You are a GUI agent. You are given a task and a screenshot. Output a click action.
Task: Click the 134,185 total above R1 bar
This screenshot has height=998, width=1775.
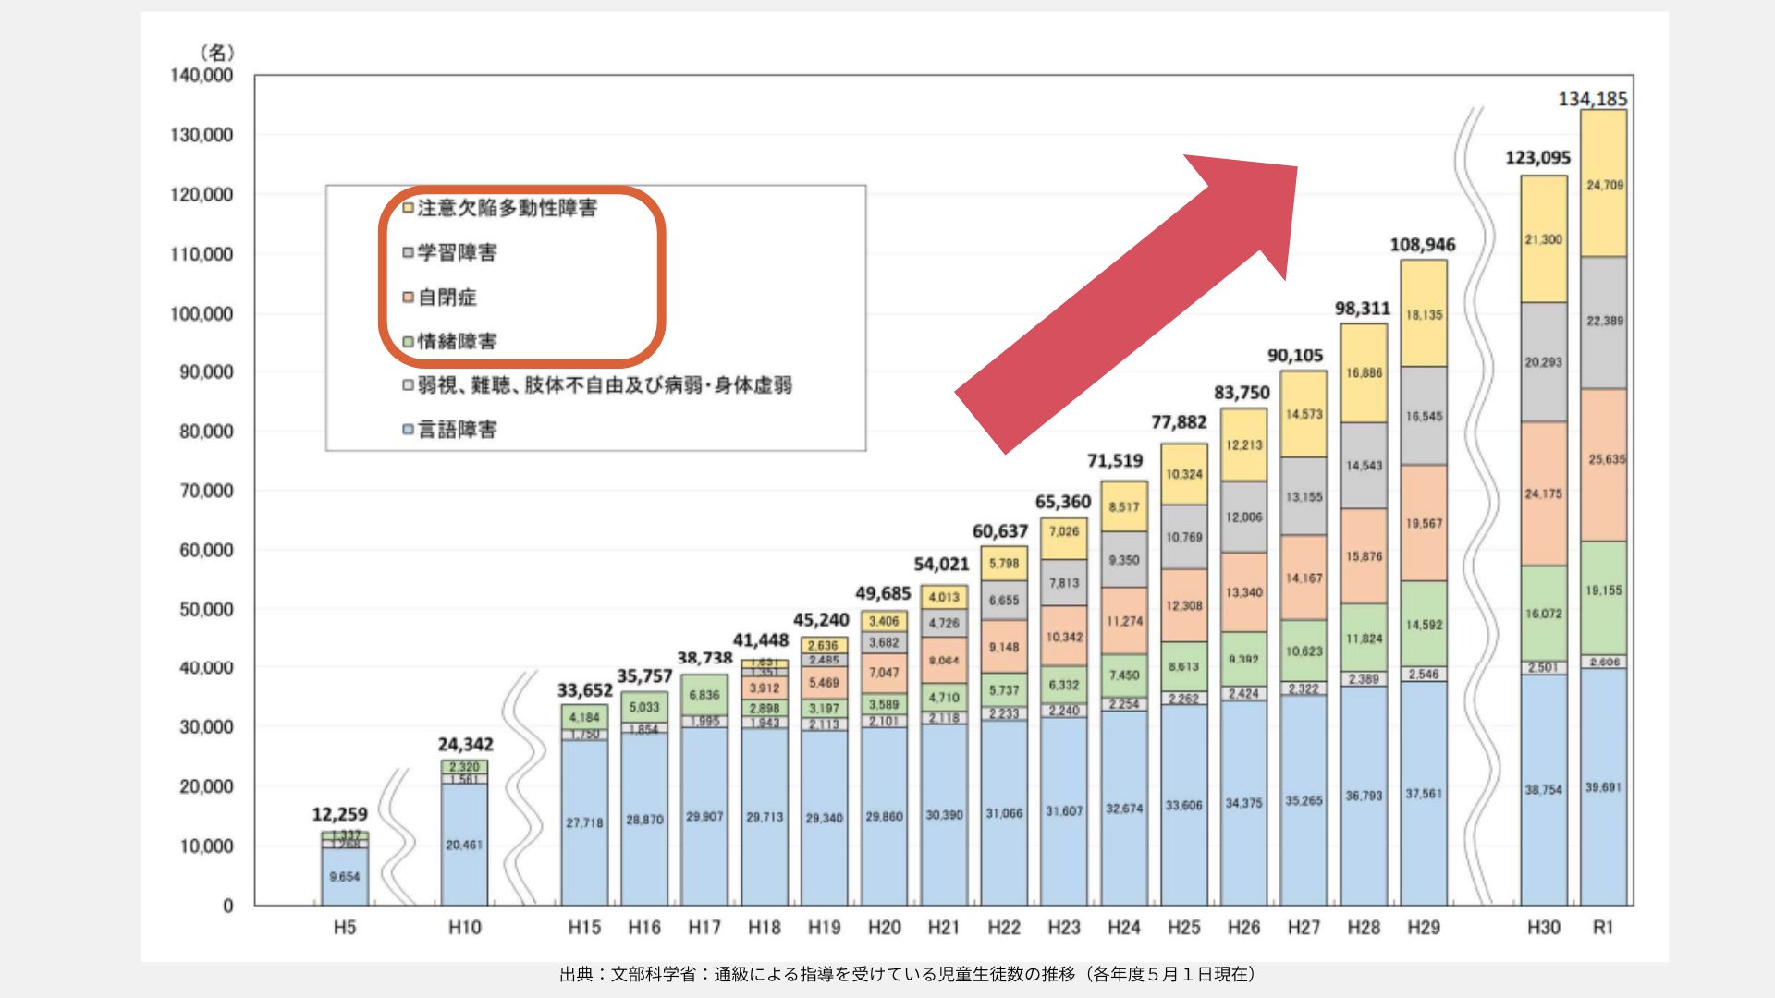1592,99
